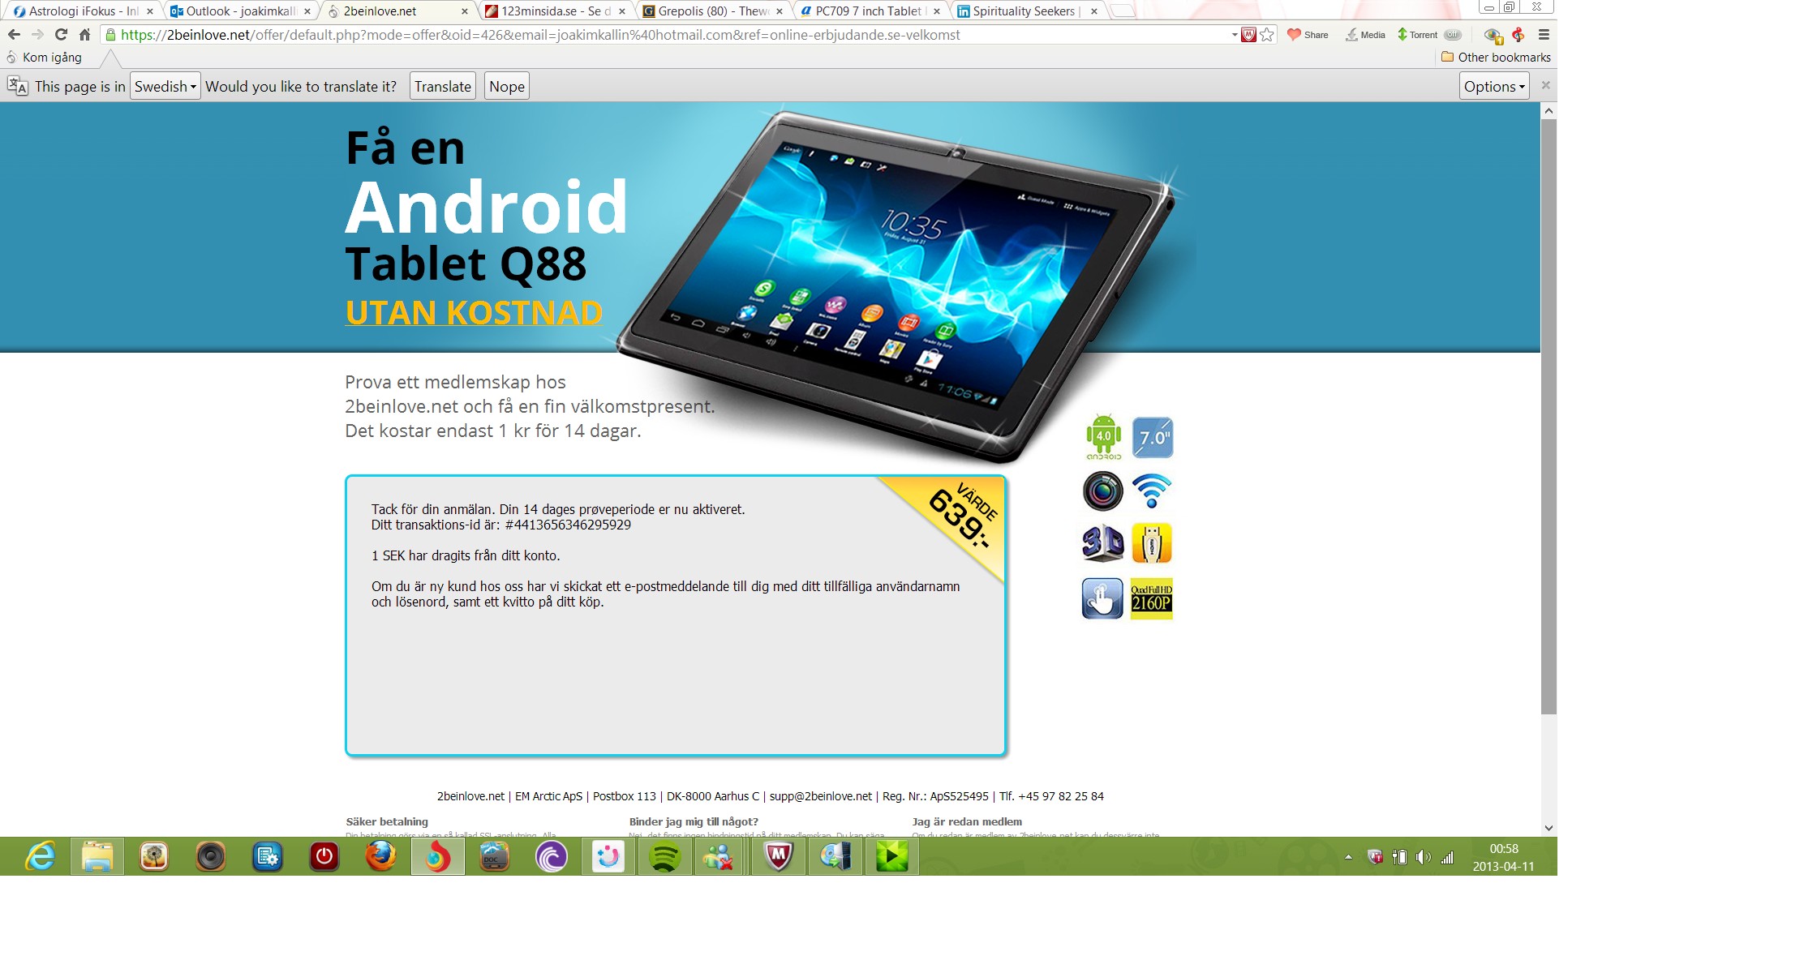Click the speaker volume tray icon
The width and height of the screenshot is (1817, 973).
click(1423, 857)
